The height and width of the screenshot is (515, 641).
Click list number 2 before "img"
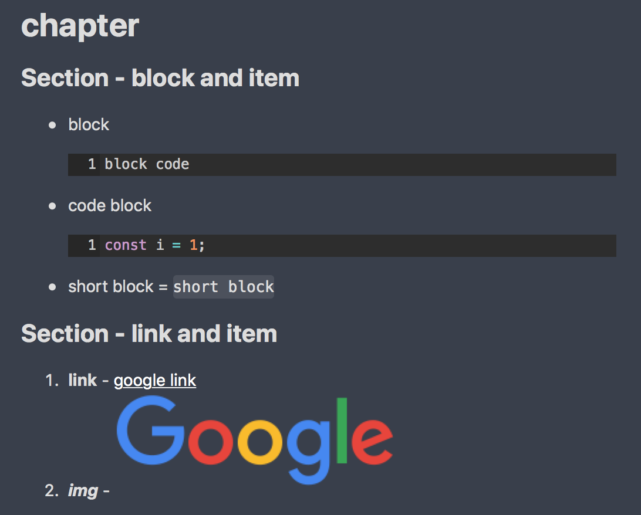tap(51, 490)
